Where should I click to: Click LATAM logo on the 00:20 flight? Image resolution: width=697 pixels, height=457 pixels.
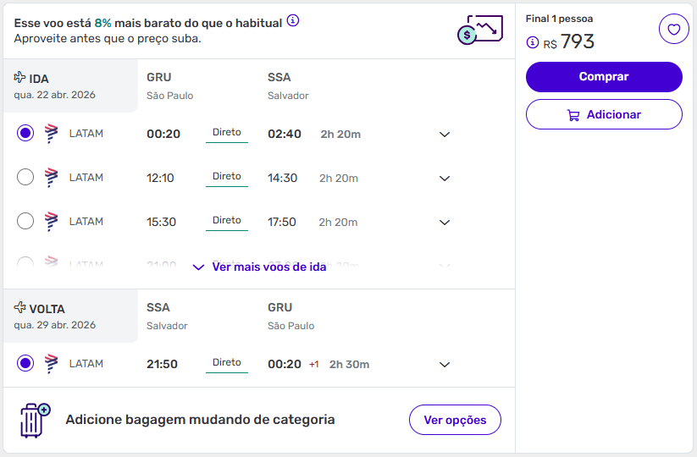[51, 134]
